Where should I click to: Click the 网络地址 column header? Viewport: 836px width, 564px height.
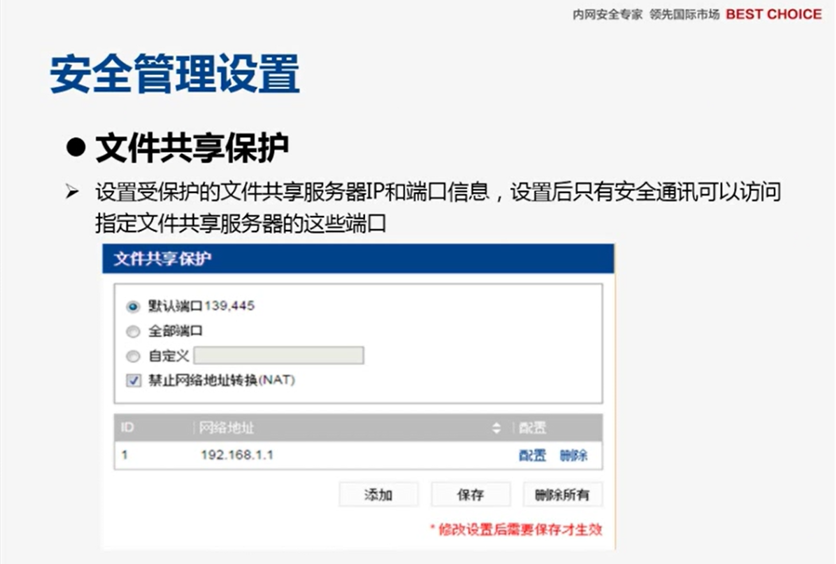click(226, 427)
